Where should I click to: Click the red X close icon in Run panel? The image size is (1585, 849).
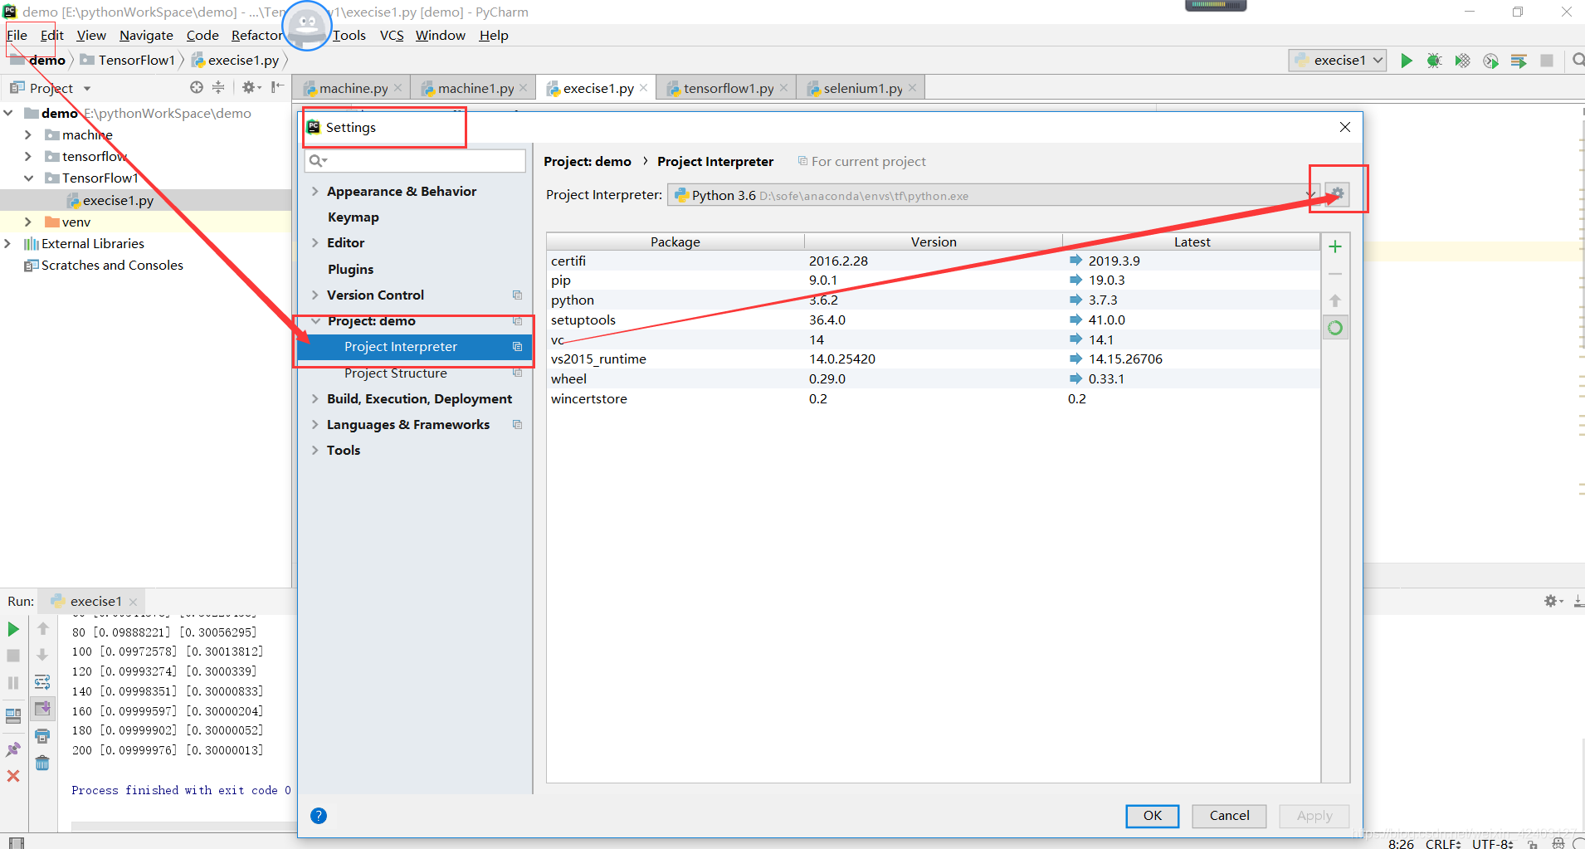click(x=13, y=776)
